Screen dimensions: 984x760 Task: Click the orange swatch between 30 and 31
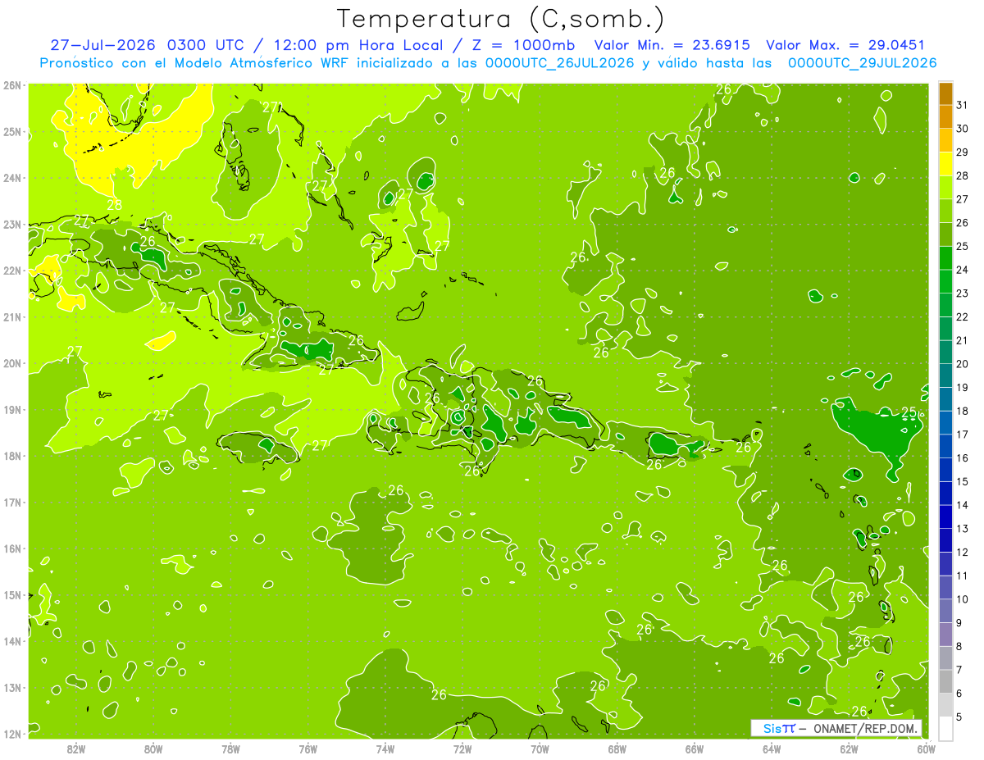pyautogui.click(x=945, y=116)
